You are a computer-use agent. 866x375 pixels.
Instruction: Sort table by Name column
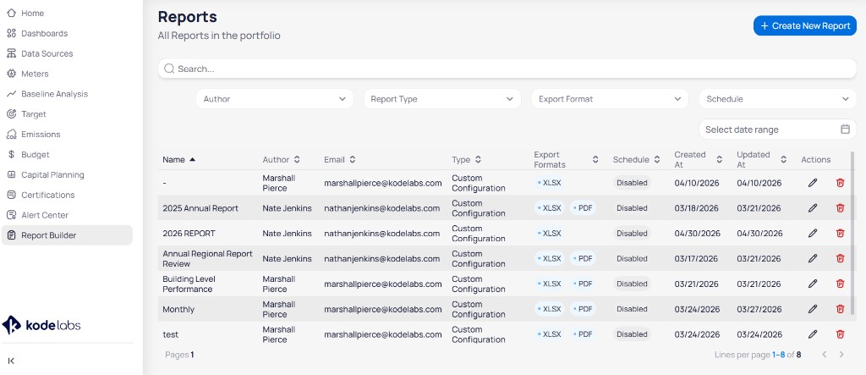pyautogui.click(x=179, y=159)
